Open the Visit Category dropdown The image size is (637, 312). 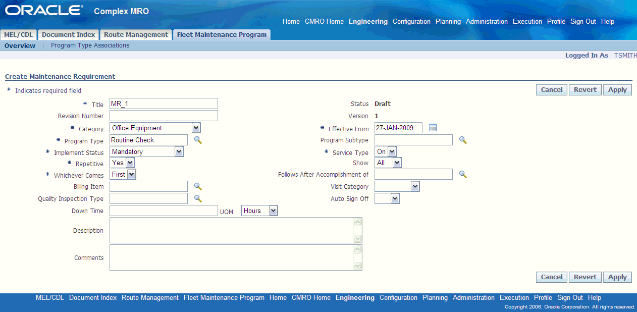[397, 186]
